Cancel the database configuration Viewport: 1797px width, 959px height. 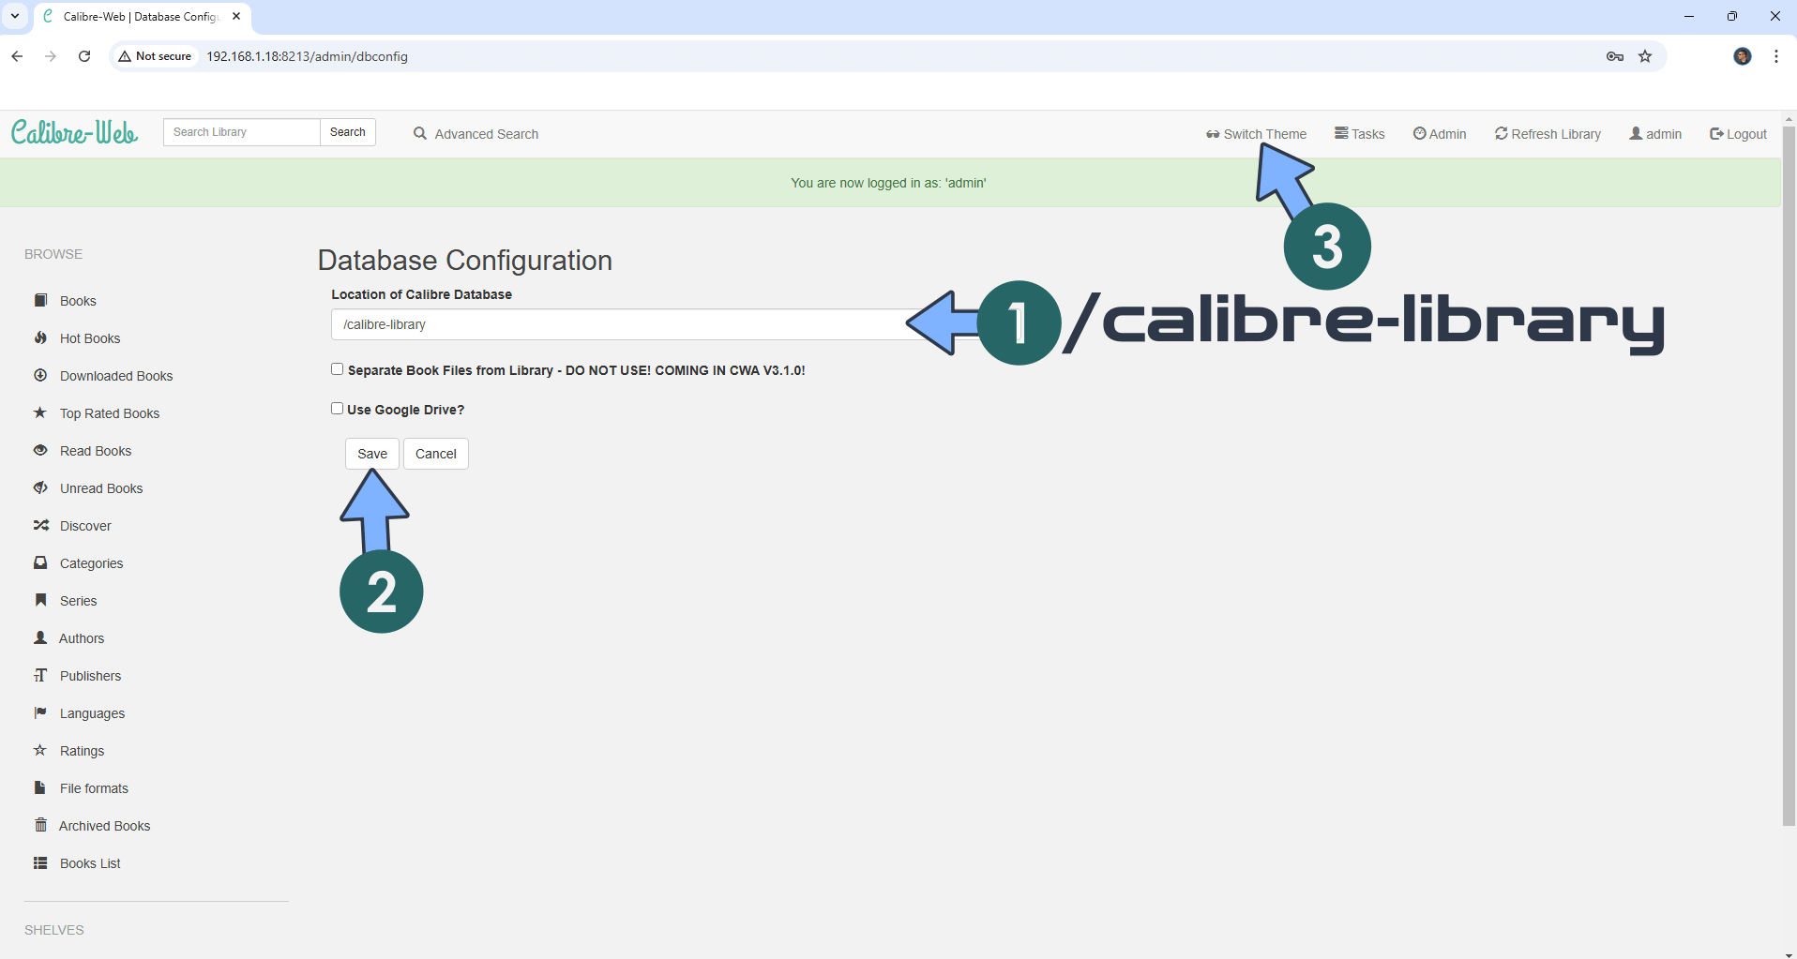(436, 454)
